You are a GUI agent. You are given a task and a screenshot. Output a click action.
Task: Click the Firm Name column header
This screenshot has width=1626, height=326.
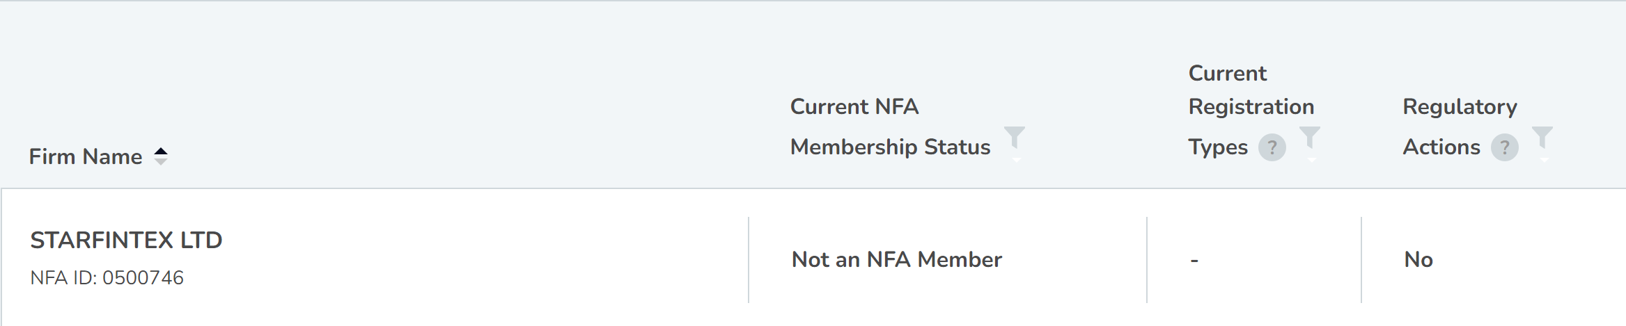point(86,156)
